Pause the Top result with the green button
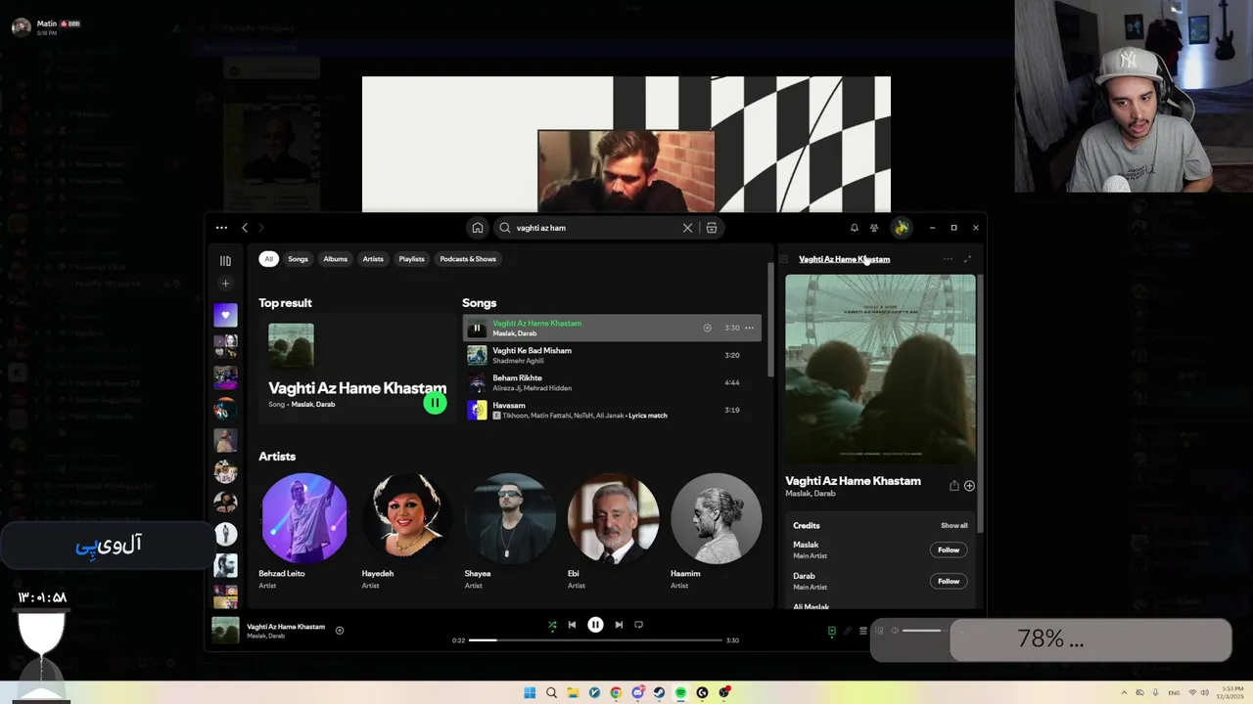1253x704 pixels. click(435, 403)
